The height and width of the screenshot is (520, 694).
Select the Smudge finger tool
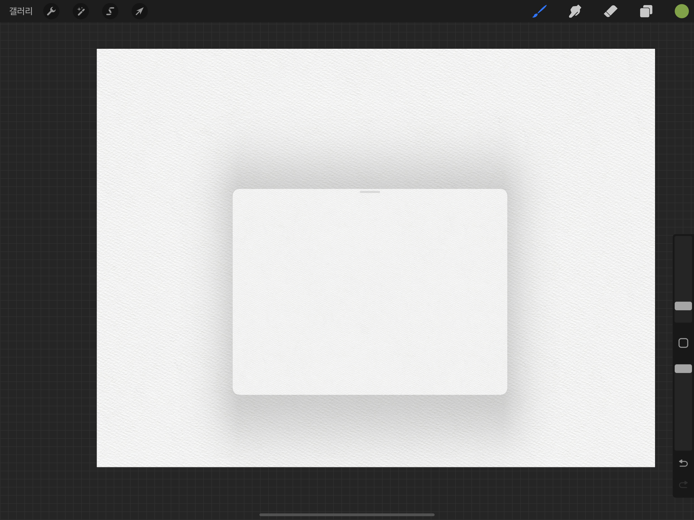coord(575,11)
